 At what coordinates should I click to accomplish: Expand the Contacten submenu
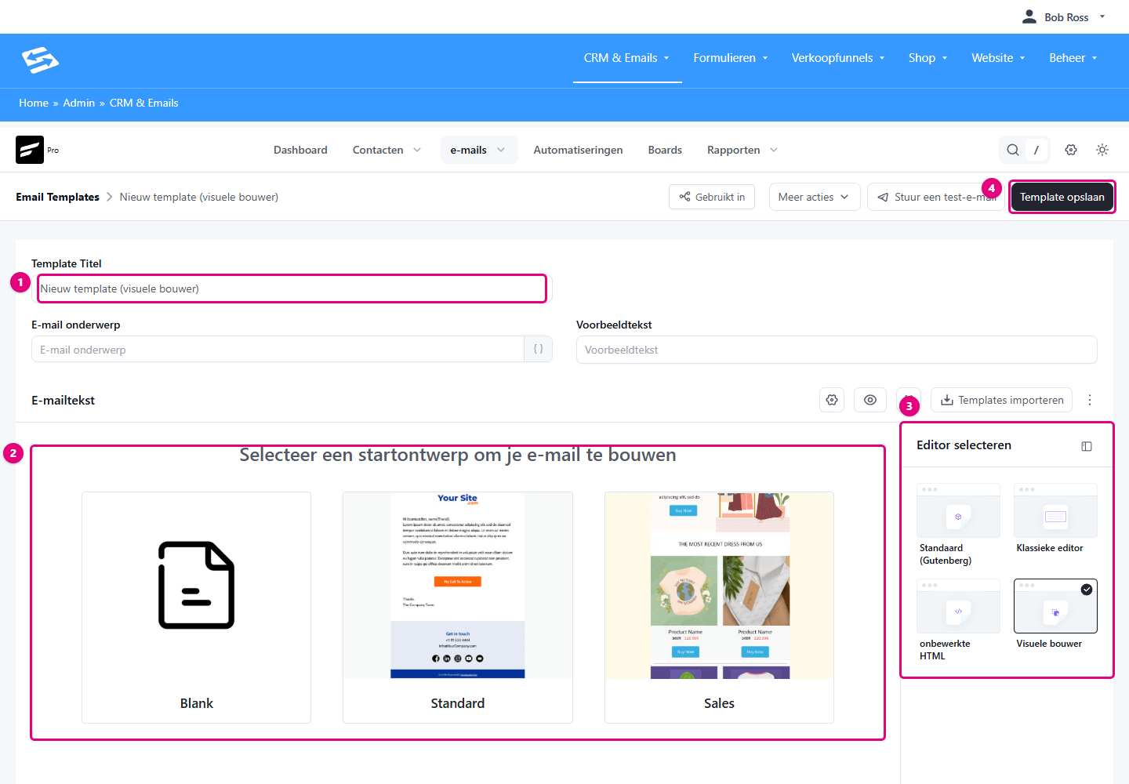(x=387, y=150)
